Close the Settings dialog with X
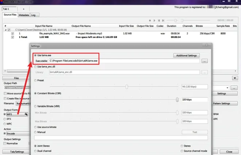This screenshot has height=155, width=241. [207, 45]
